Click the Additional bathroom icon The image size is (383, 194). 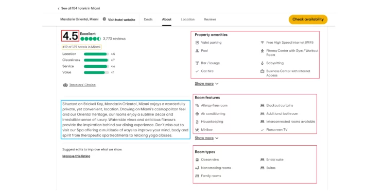(x=263, y=113)
